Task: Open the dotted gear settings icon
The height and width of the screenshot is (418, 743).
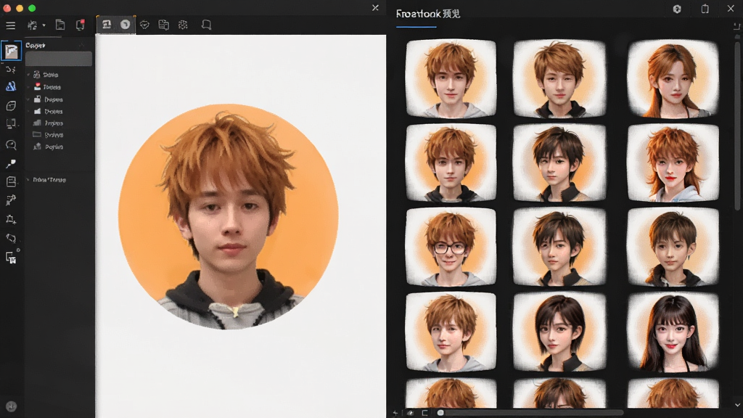Action: tap(183, 25)
